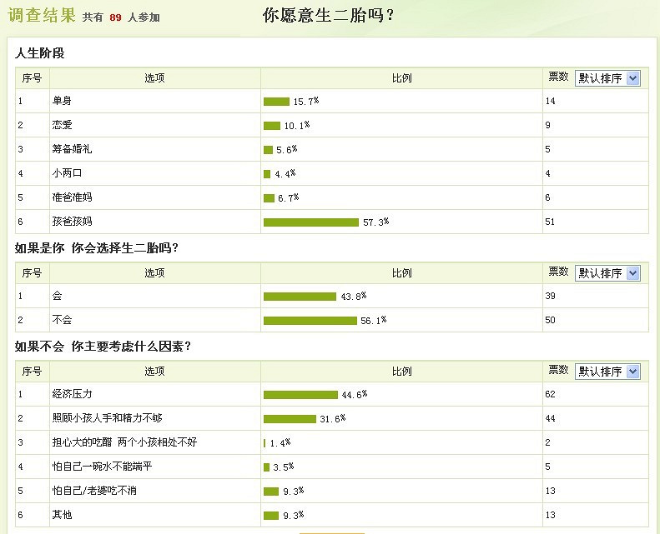Image resolution: width=660 pixels, height=534 pixels.
Task: Click vote count 39 for 会
Action: tap(550, 296)
